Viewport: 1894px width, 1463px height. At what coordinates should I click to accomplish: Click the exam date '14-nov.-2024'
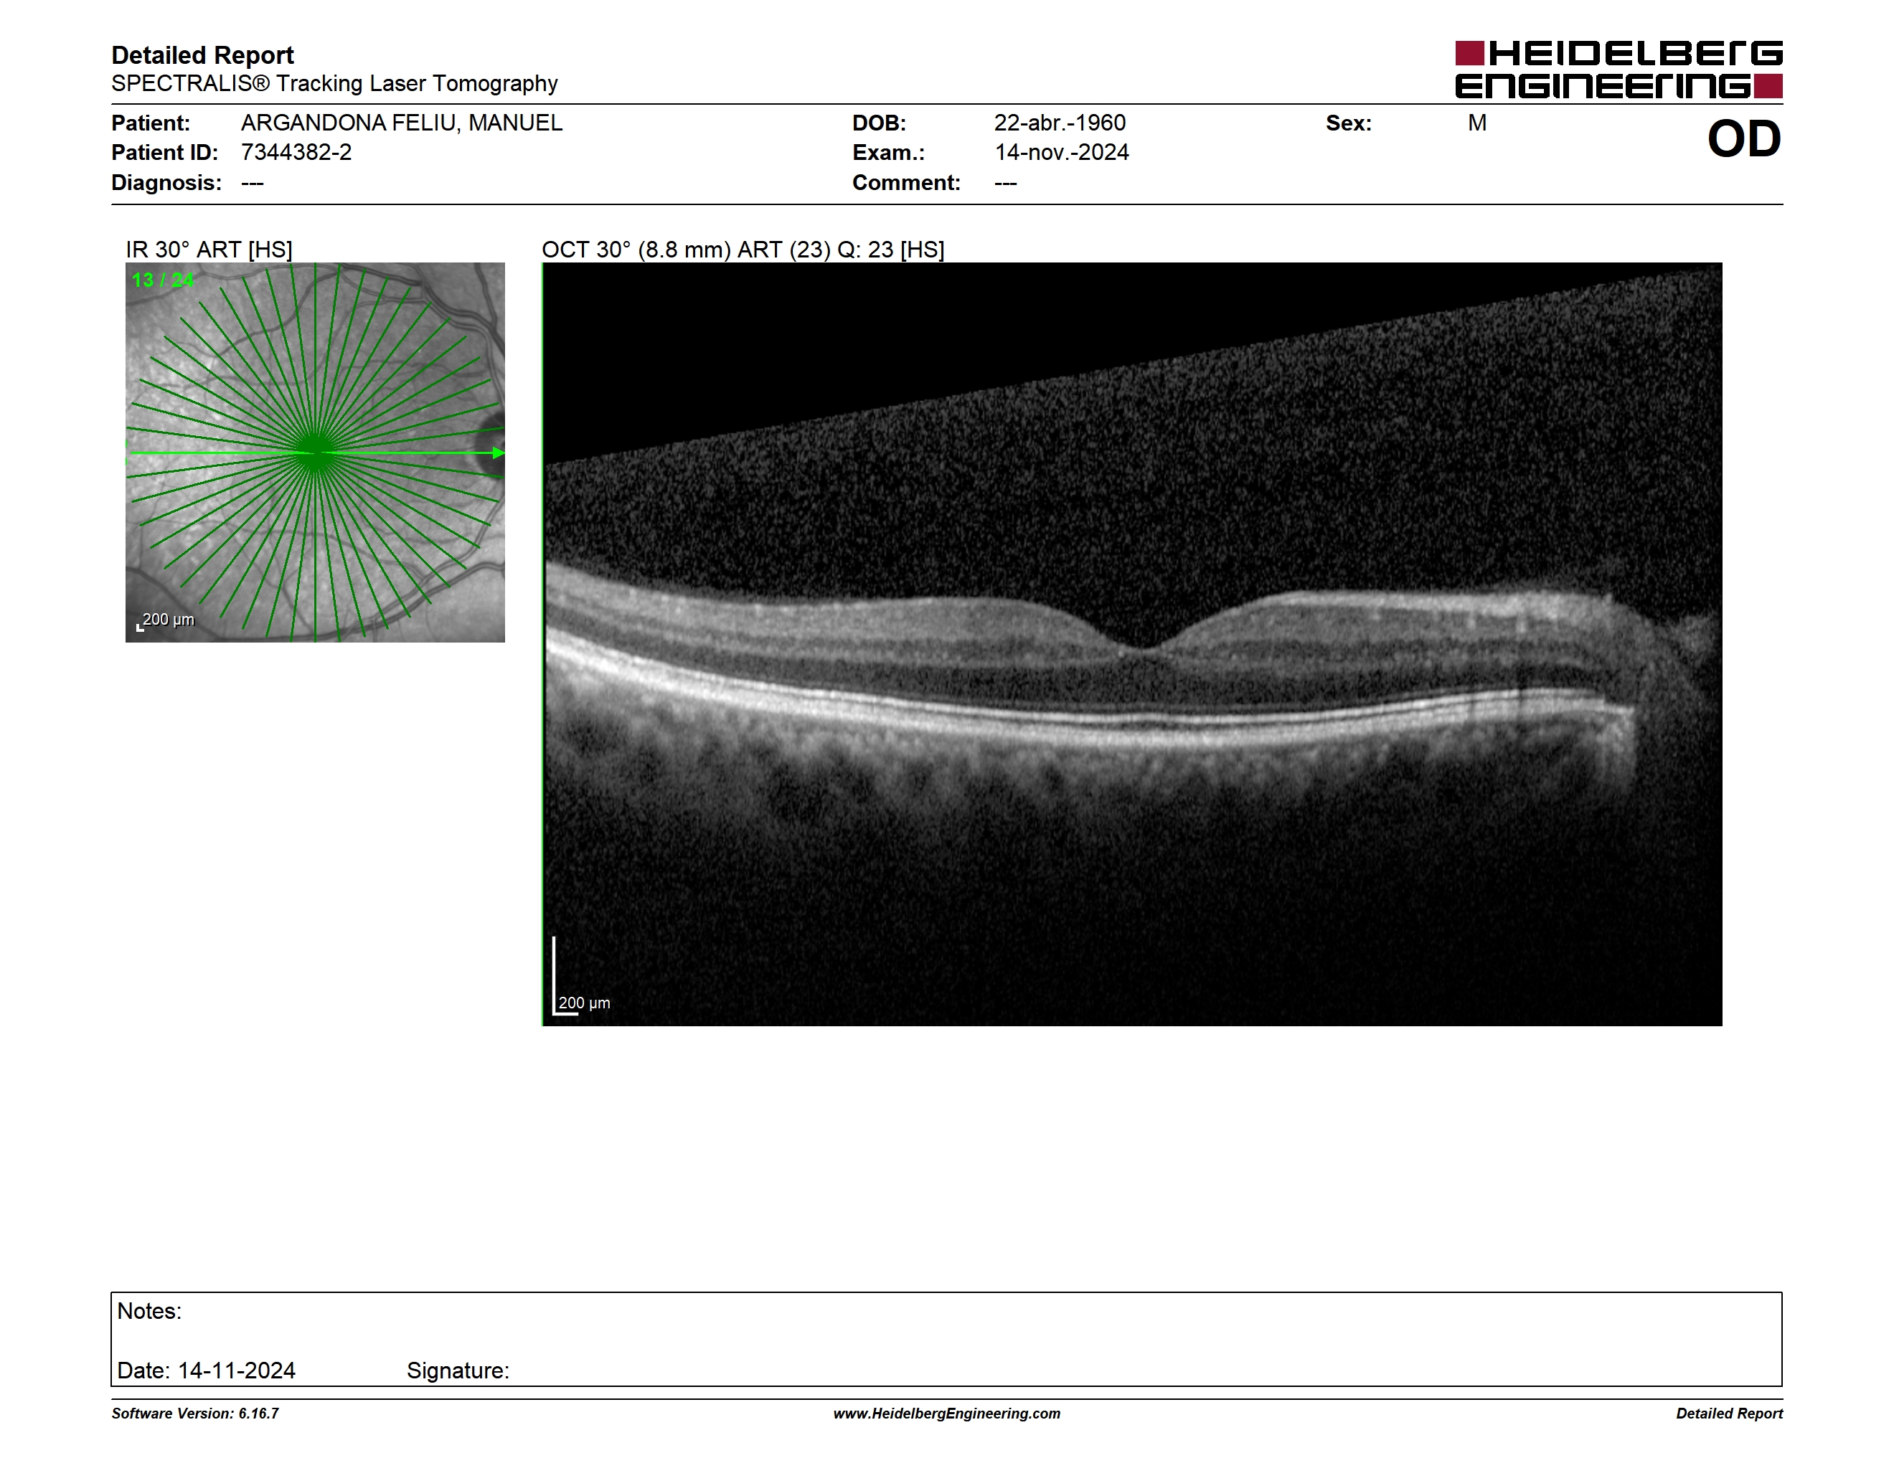1062,153
